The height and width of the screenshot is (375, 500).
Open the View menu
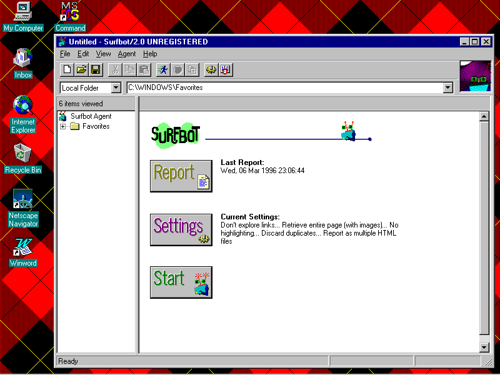click(103, 54)
